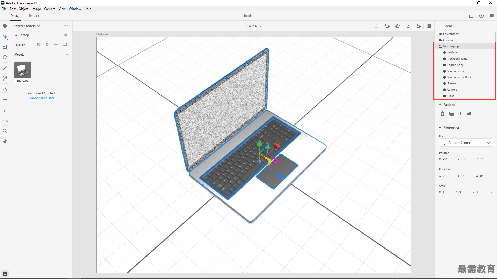This screenshot has width=497, height=279.
Task: Open the Window menu
Action: [75, 9]
